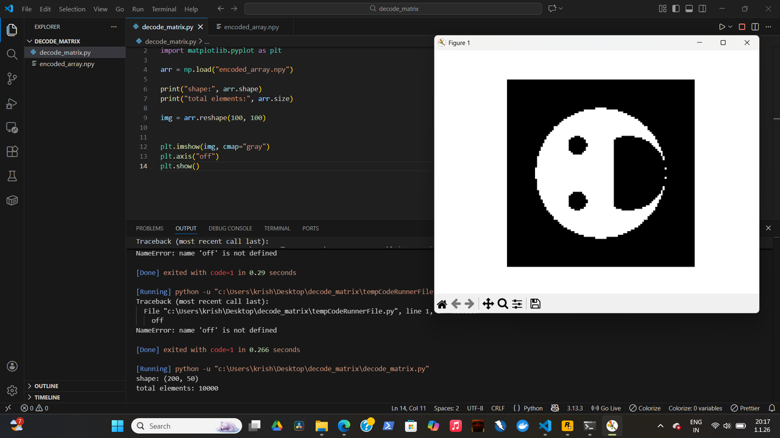Click the Save figure floppy disk icon
This screenshot has height=438, width=780.
tap(535, 304)
